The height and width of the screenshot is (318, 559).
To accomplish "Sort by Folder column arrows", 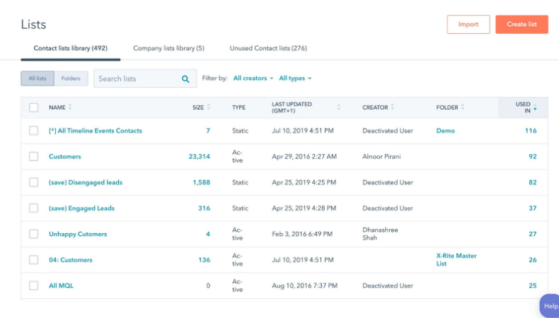I will (x=462, y=107).
